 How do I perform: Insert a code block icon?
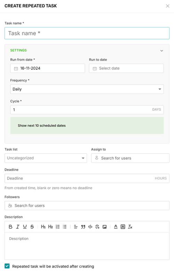(90, 226)
